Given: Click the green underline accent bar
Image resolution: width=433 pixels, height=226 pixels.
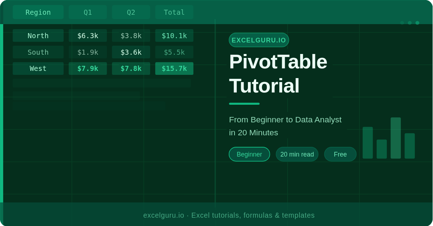Looking at the screenshot, I should click(244, 104).
